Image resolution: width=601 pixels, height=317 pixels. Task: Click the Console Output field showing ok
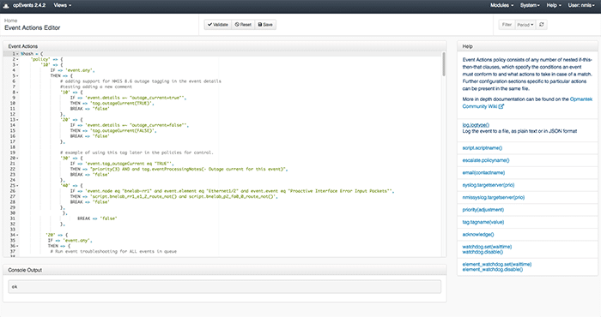coord(225,287)
